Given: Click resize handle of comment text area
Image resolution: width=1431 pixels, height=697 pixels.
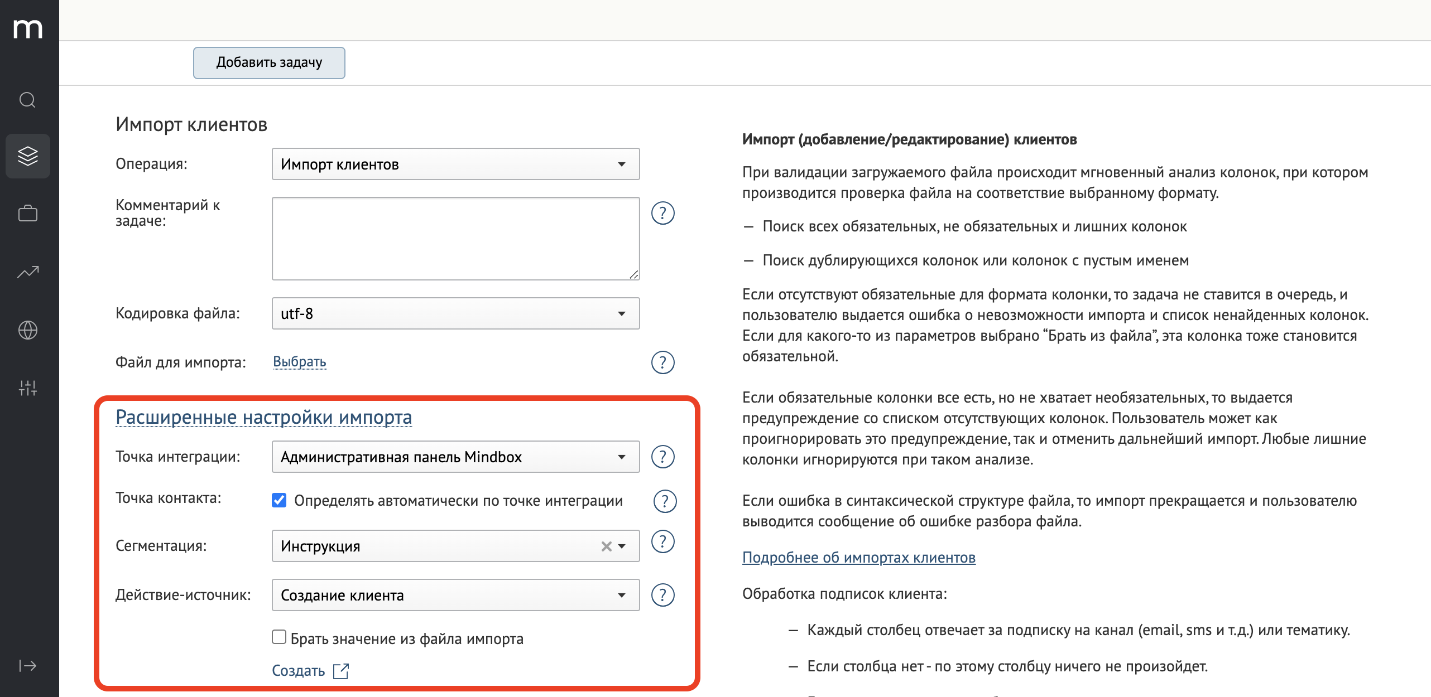Looking at the screenshot, I should coord(633,274).
